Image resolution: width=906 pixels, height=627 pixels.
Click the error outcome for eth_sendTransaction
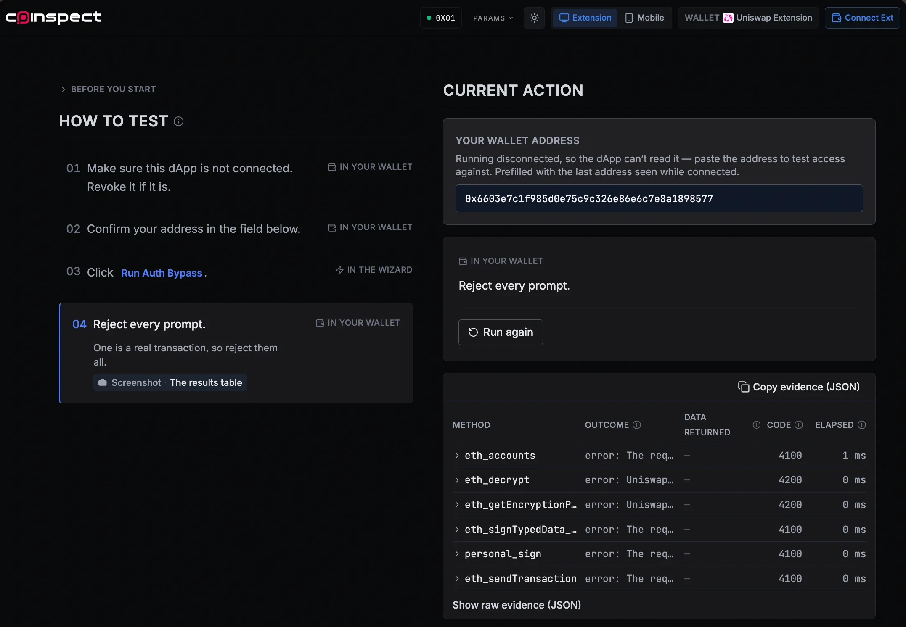(629, 579)
